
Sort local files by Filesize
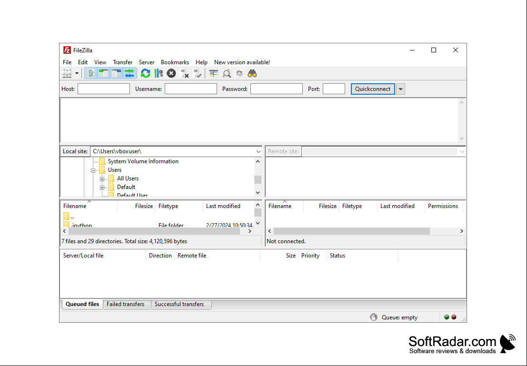(x=137, y=206)
